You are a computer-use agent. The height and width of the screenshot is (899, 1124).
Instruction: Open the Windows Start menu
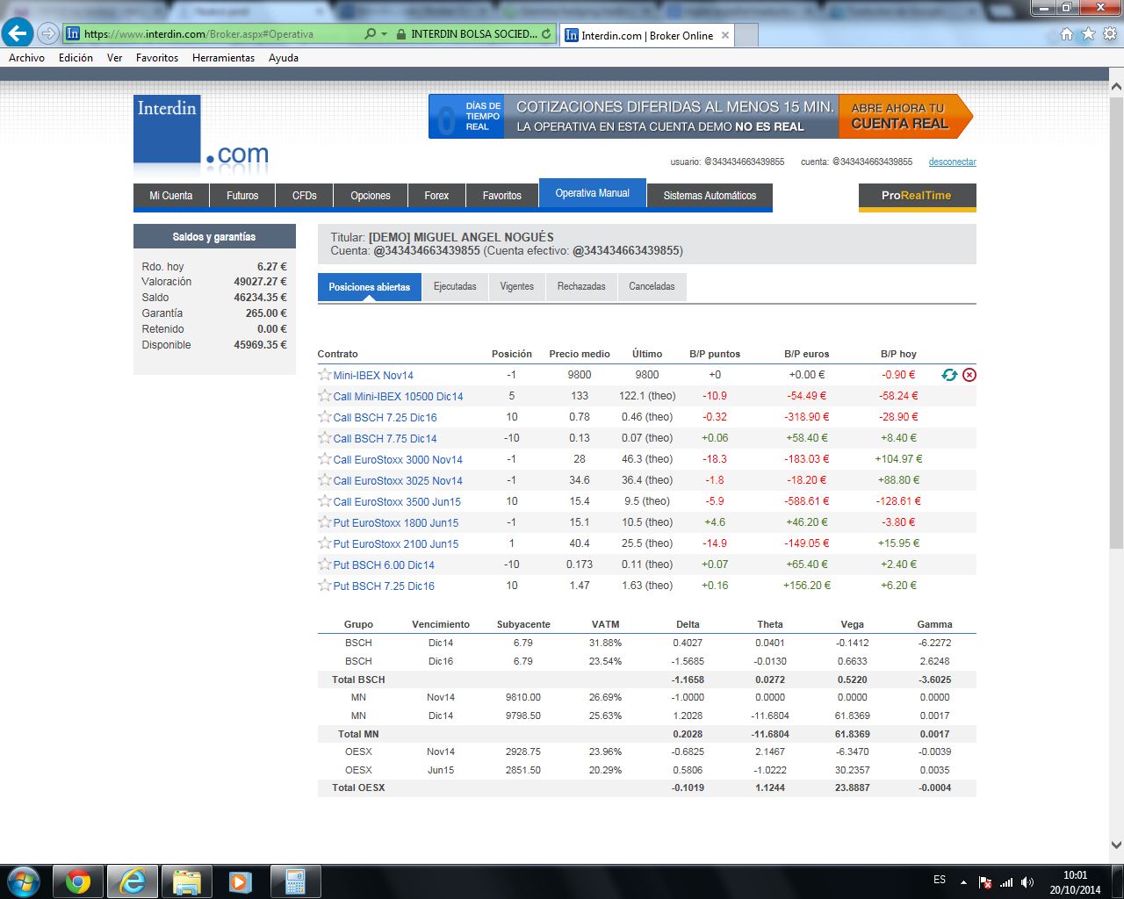pos(23,881)
